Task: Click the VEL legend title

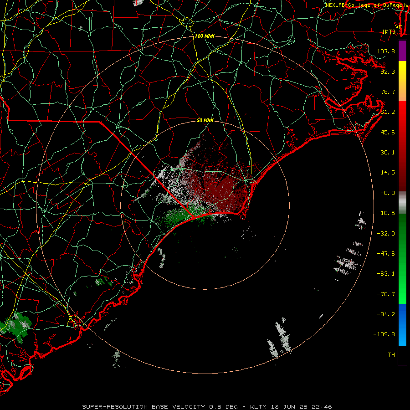Action: point(400,27)
